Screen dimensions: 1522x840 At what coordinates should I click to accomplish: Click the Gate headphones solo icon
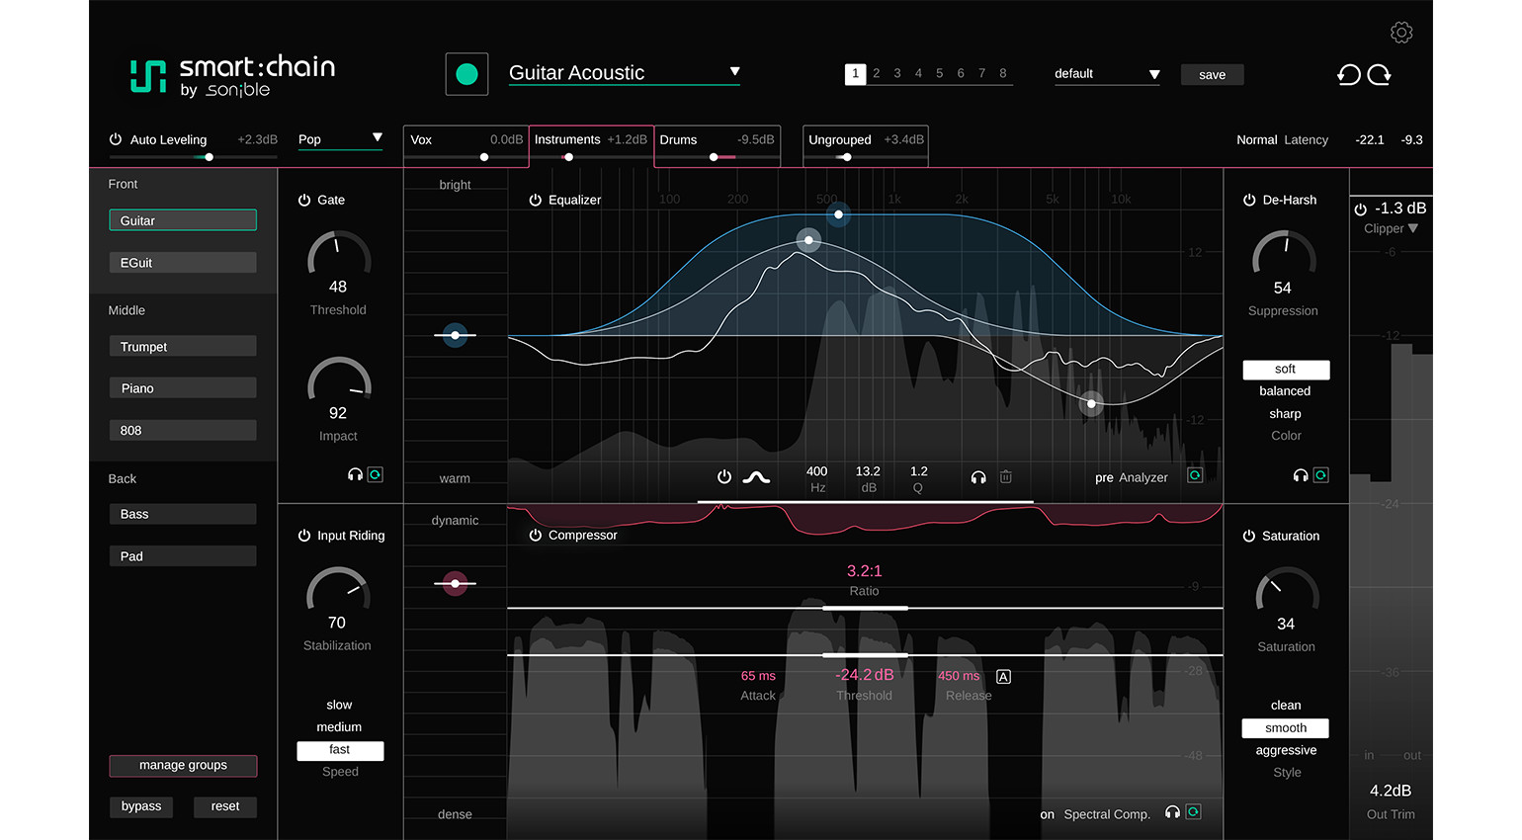pyautogui.click(x=355, y=475)
